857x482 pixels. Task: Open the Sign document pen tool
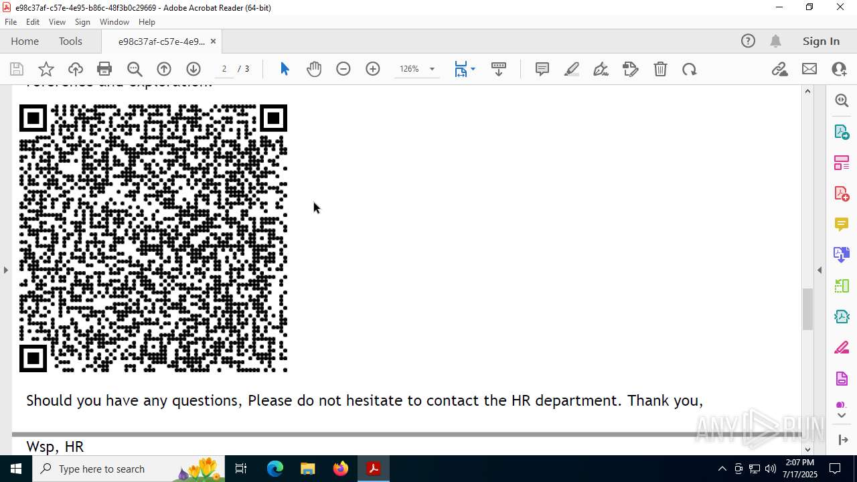pos(601,69)
